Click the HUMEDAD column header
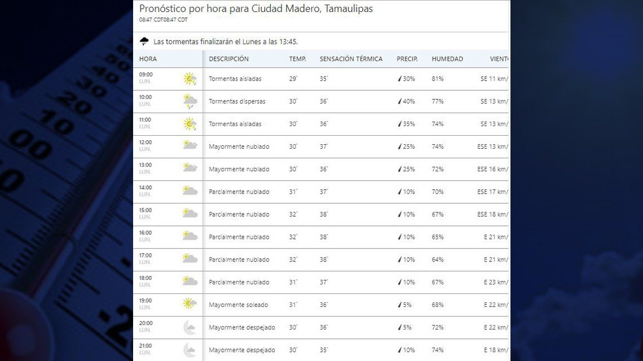 tap(447, 59)
